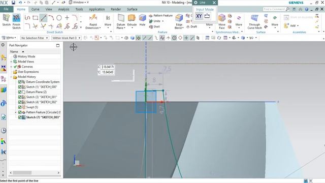Open the History clock sidebar tab
The image size is (325, 183).
coord(4,131)
